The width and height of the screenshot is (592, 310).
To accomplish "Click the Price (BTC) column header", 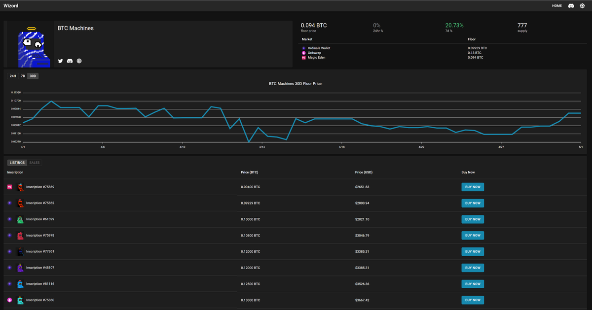I will point(250,172).
